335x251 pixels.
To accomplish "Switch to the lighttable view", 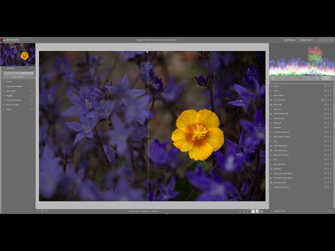I will click(x=290, y=40).
